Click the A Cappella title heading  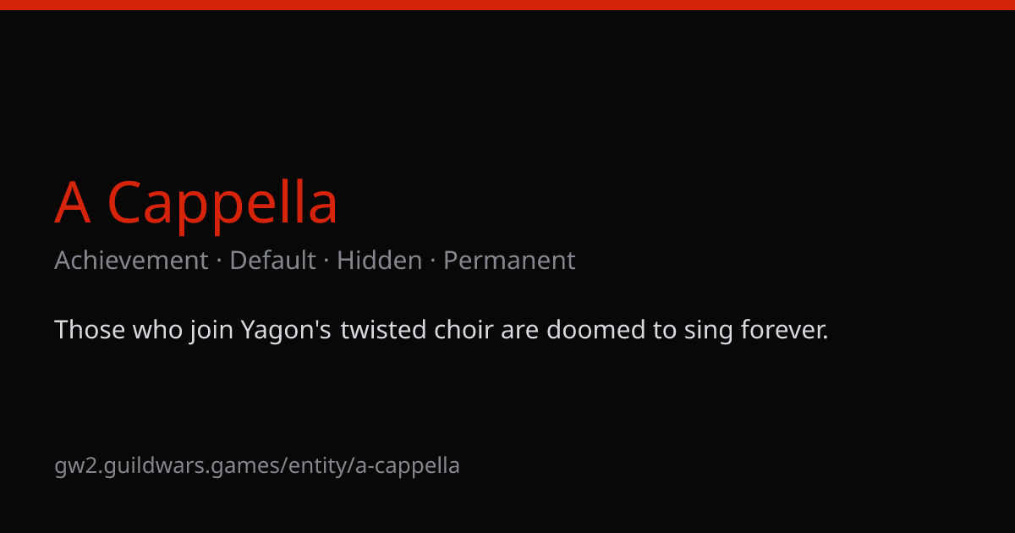pos(196,203)
